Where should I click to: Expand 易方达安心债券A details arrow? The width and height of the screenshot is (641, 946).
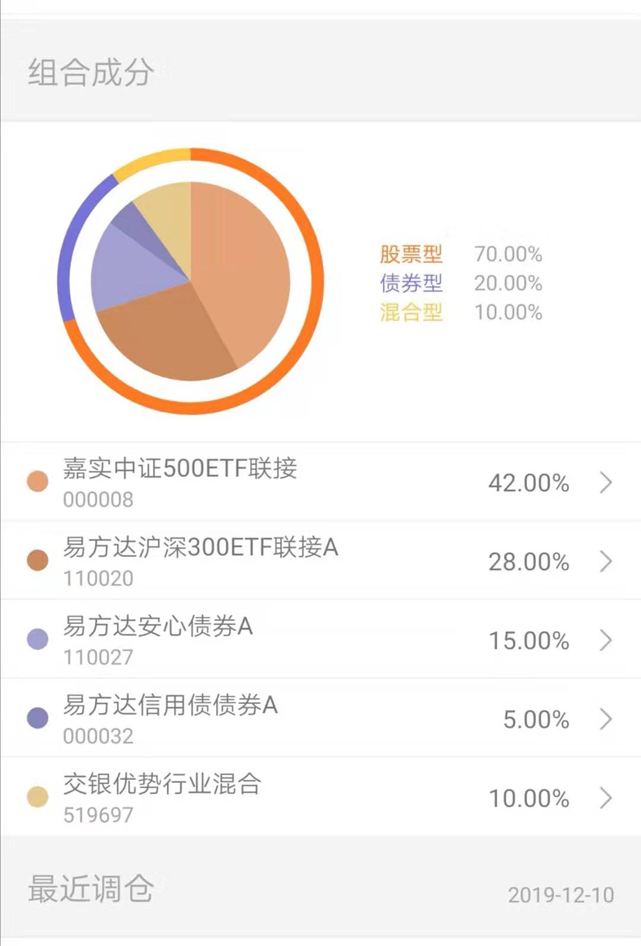point(605,640)
